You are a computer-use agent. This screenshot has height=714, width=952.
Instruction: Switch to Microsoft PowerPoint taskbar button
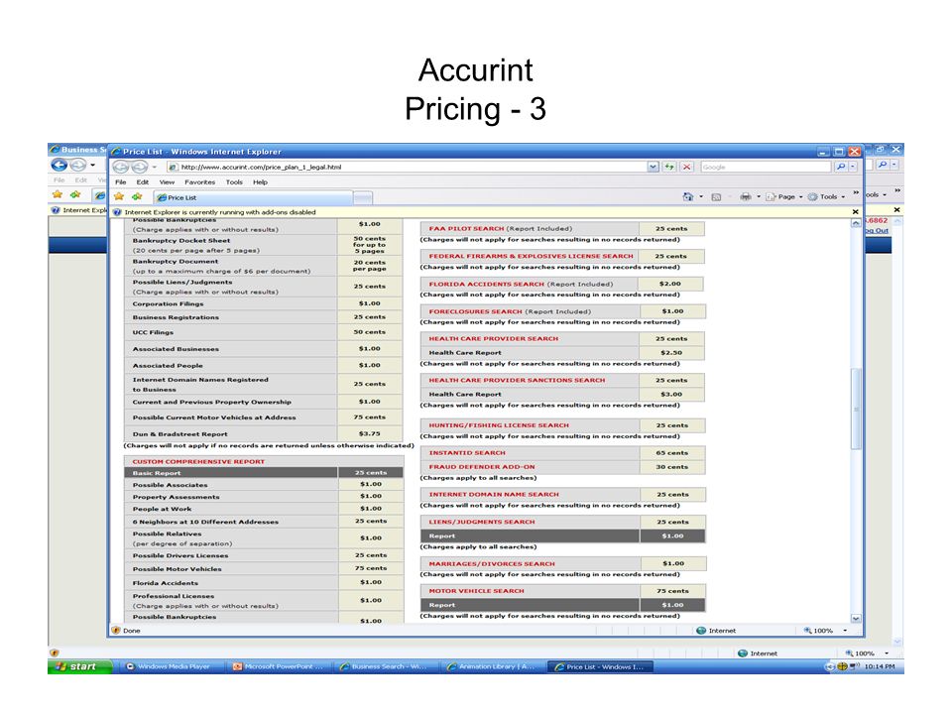pos(280,666)
